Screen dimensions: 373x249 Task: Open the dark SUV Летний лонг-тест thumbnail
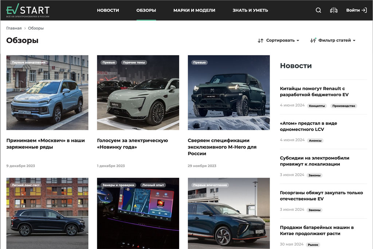point(47,213)
